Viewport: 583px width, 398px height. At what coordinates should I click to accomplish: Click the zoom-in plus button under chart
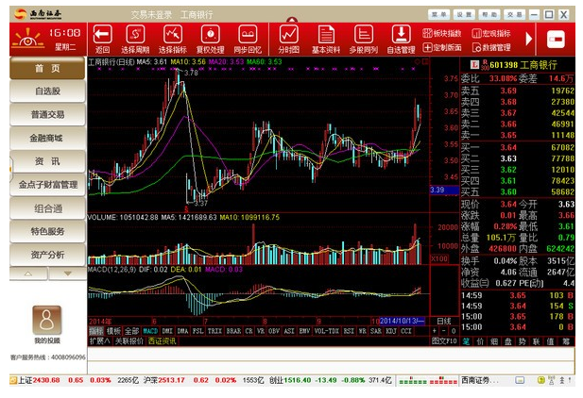435,331
